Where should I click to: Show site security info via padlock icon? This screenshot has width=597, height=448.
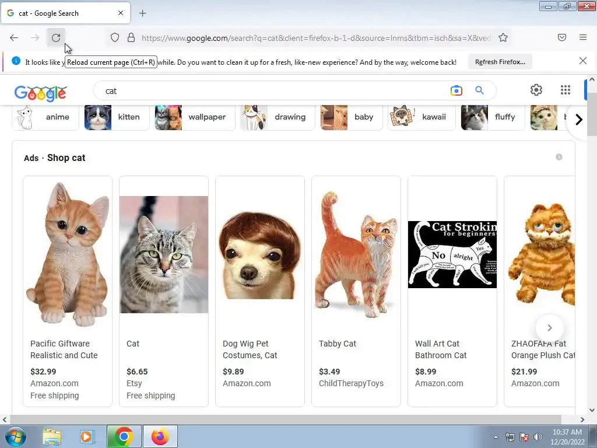coord(131,37)
